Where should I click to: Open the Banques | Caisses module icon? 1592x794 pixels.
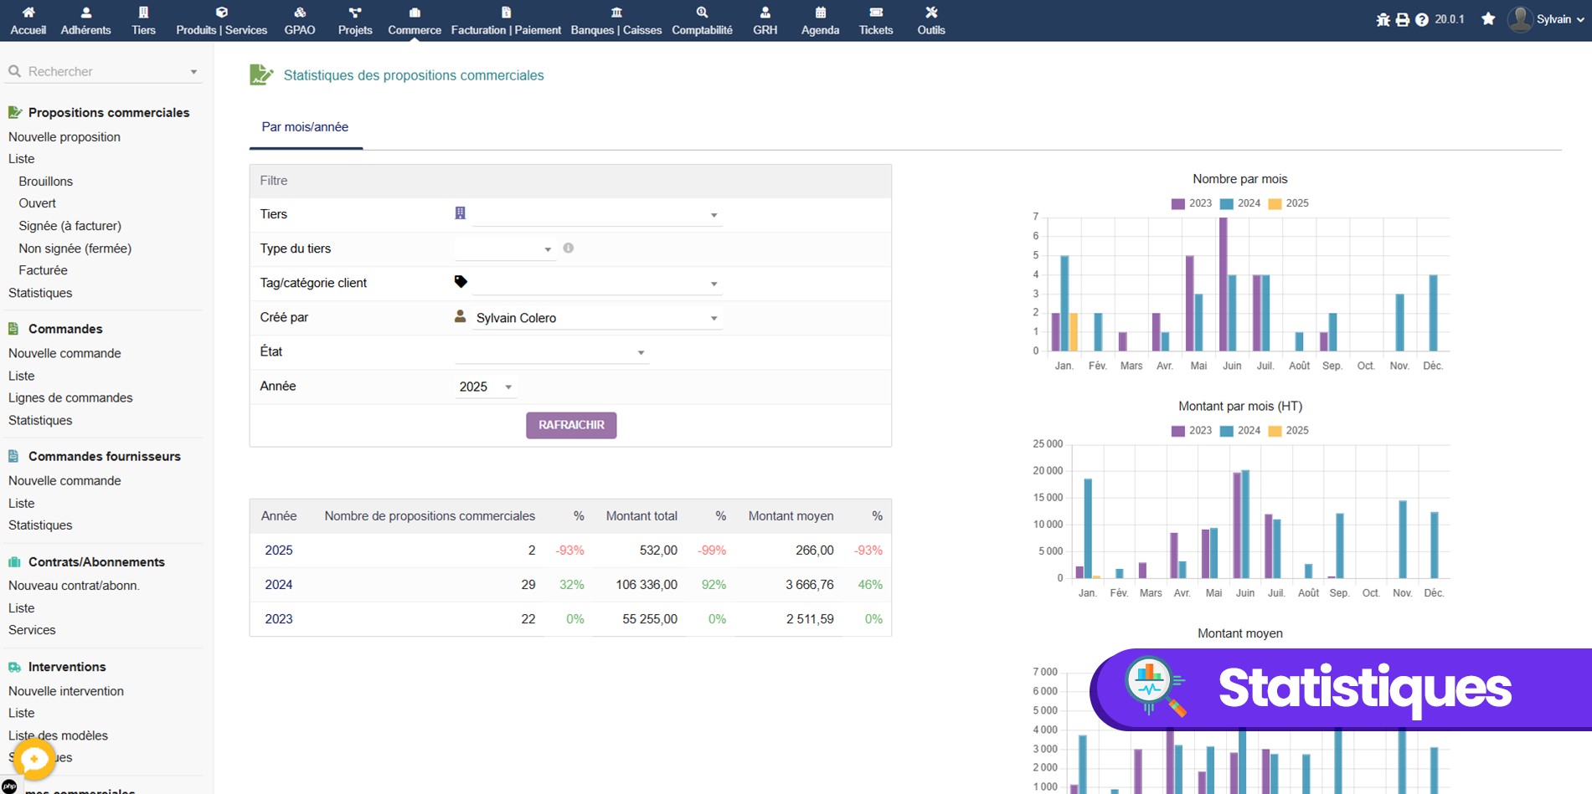(x=616, y=13)
